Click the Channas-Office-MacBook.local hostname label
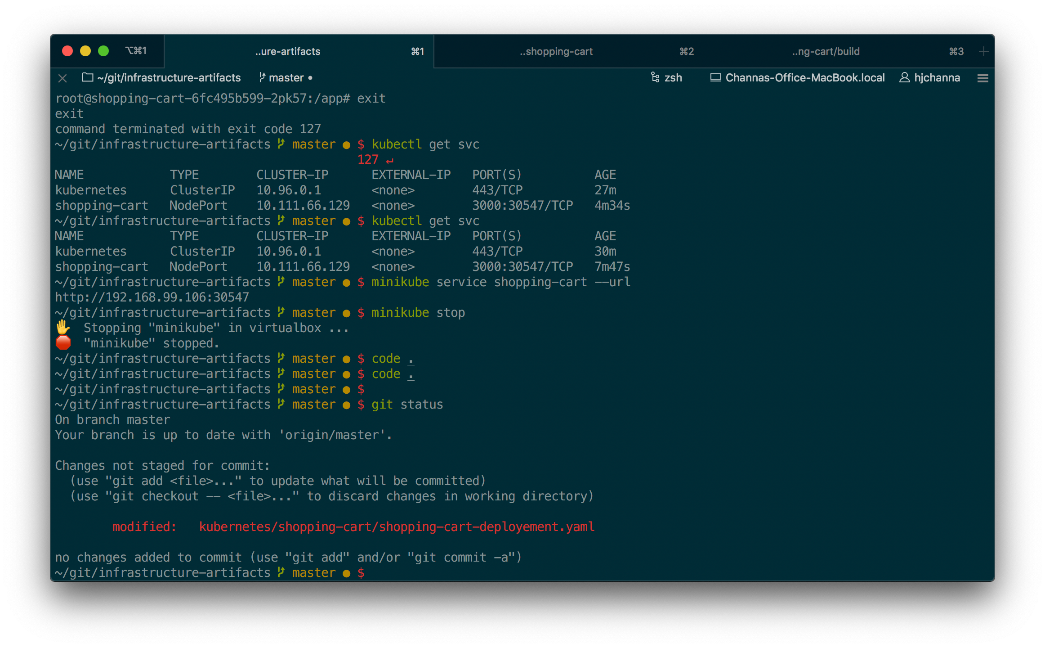This screenshot has width=1045, height=648. click(x=805, y=78)
